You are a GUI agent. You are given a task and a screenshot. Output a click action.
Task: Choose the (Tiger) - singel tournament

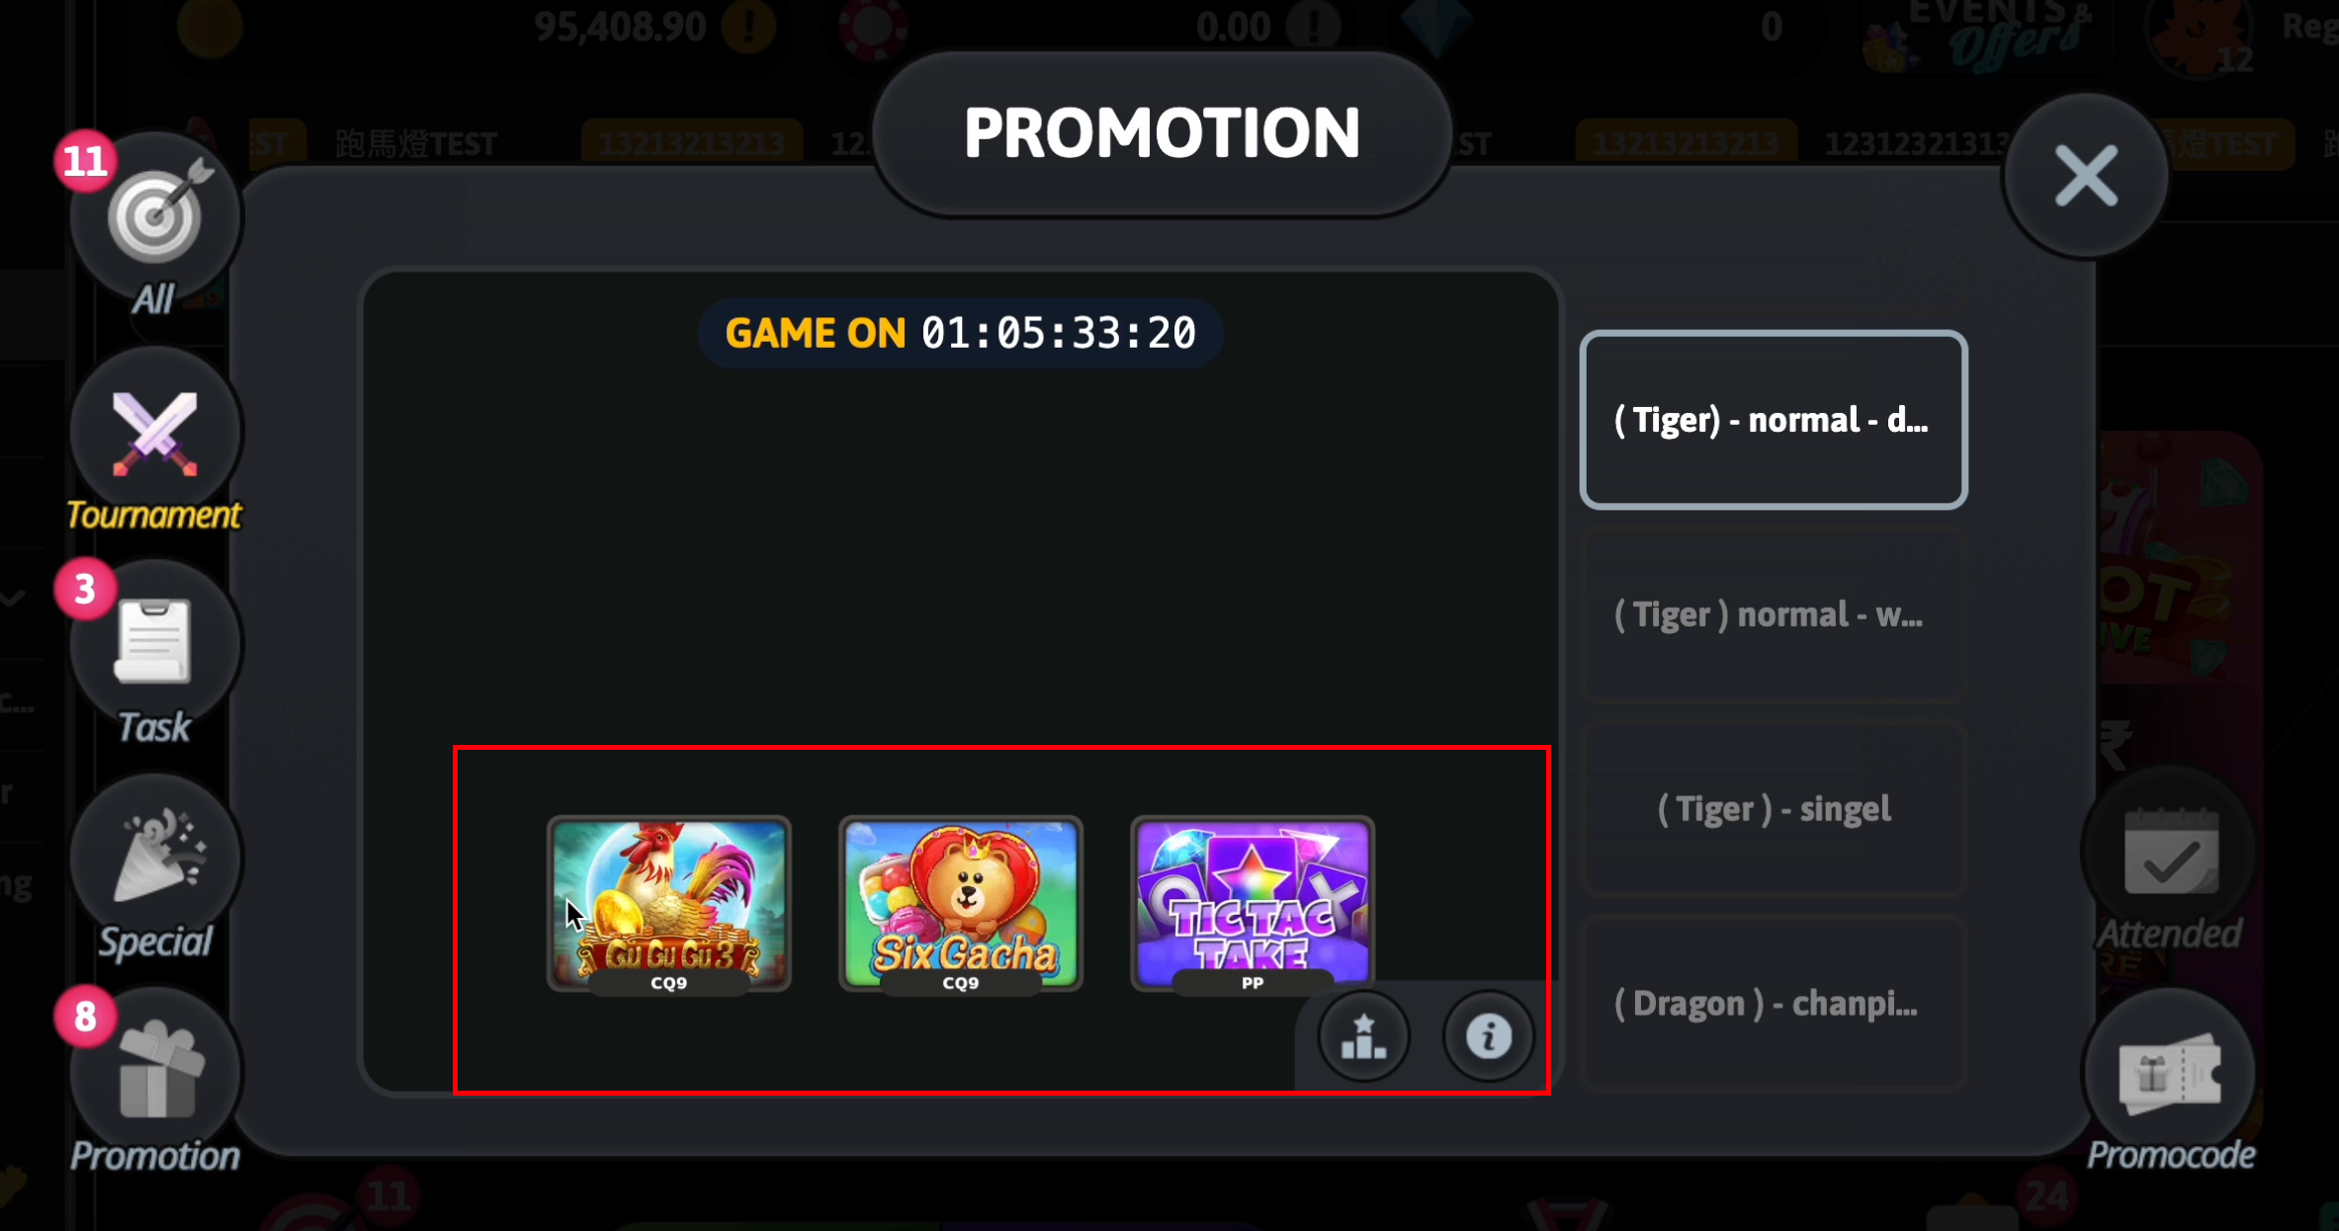[x=1774, y=808]
